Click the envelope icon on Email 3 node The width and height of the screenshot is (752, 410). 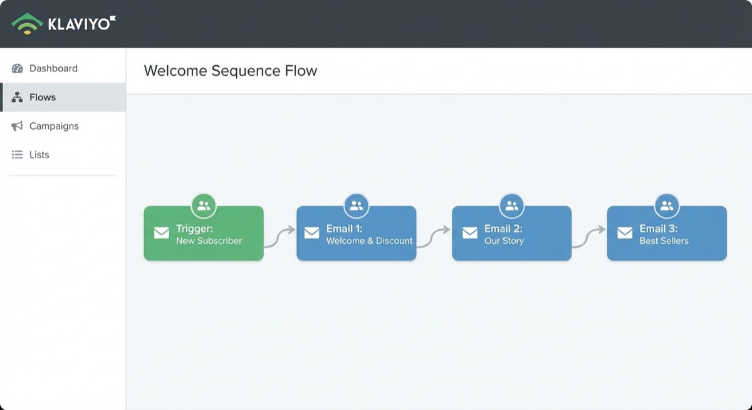tap(625, 233)
